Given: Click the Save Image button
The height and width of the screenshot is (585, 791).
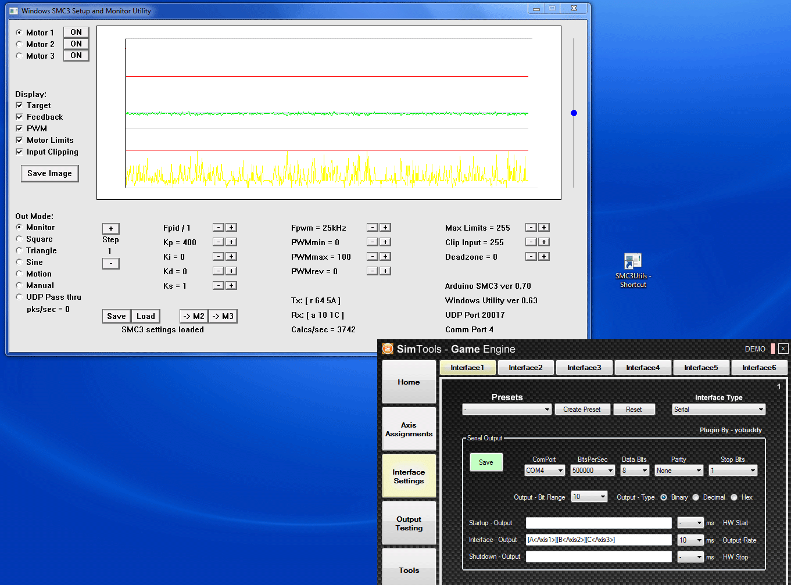Looking at the screenshot, I should (x=49, y=173).
